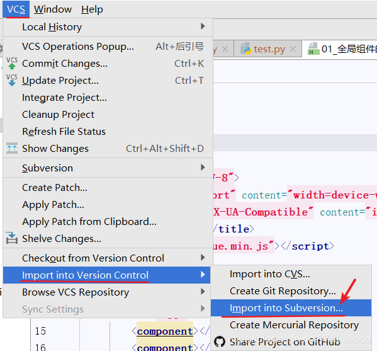Click the Python file icon on test.py tab

pos(245,49)
